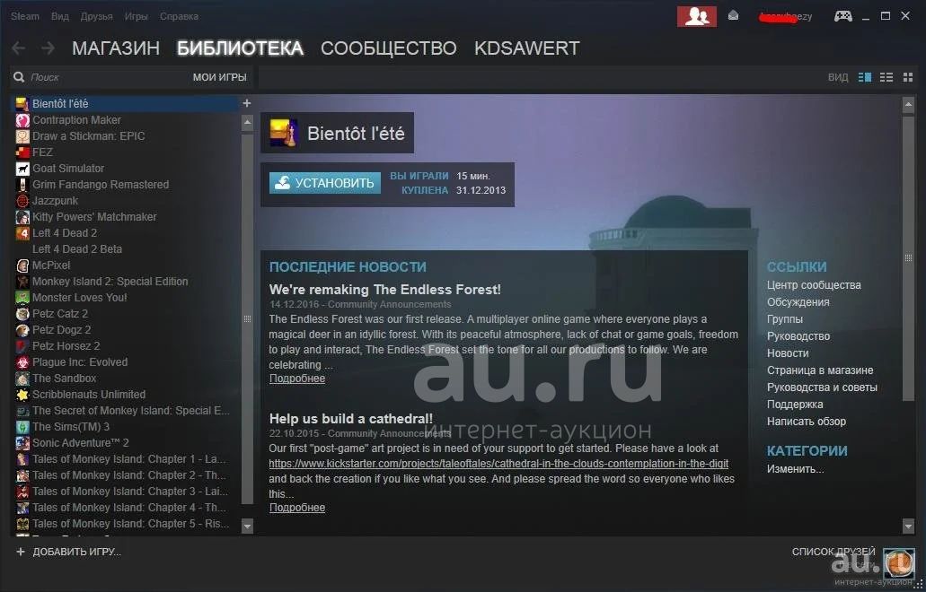Click the Jazzpunk game icon
The height and width of the screenshot is (592, 926).
pyautogui.click(x=22, y=201)
